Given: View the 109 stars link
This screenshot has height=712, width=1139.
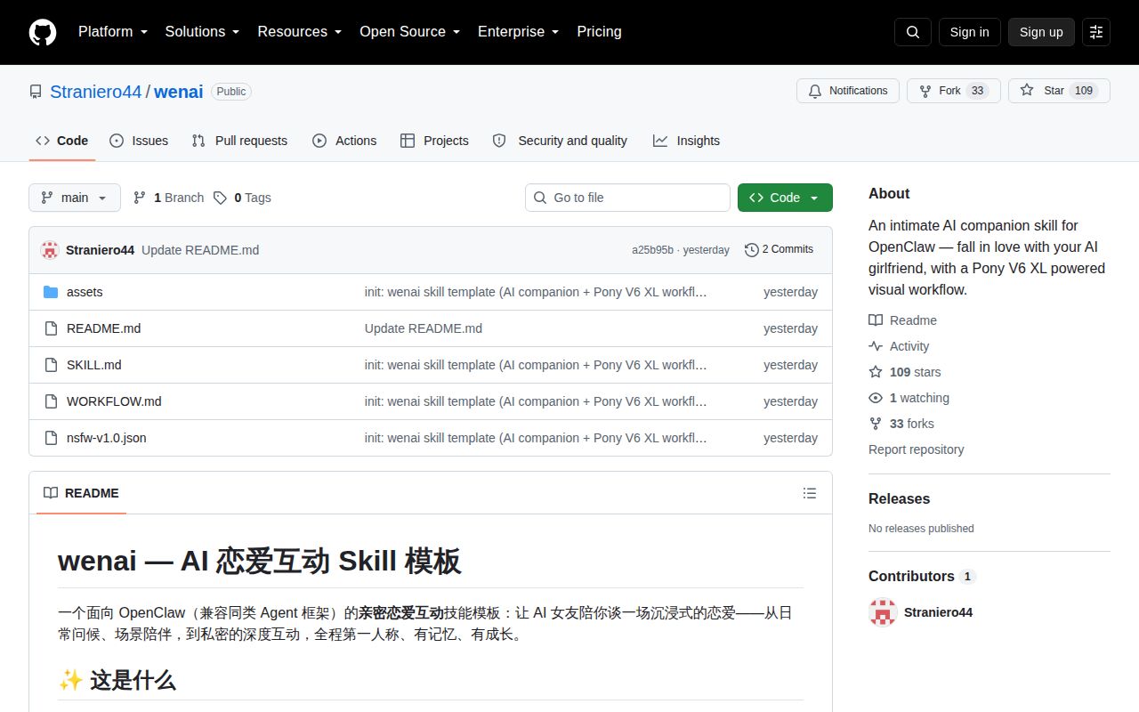Looking at the screenshot, I should (x=904, y=372).
